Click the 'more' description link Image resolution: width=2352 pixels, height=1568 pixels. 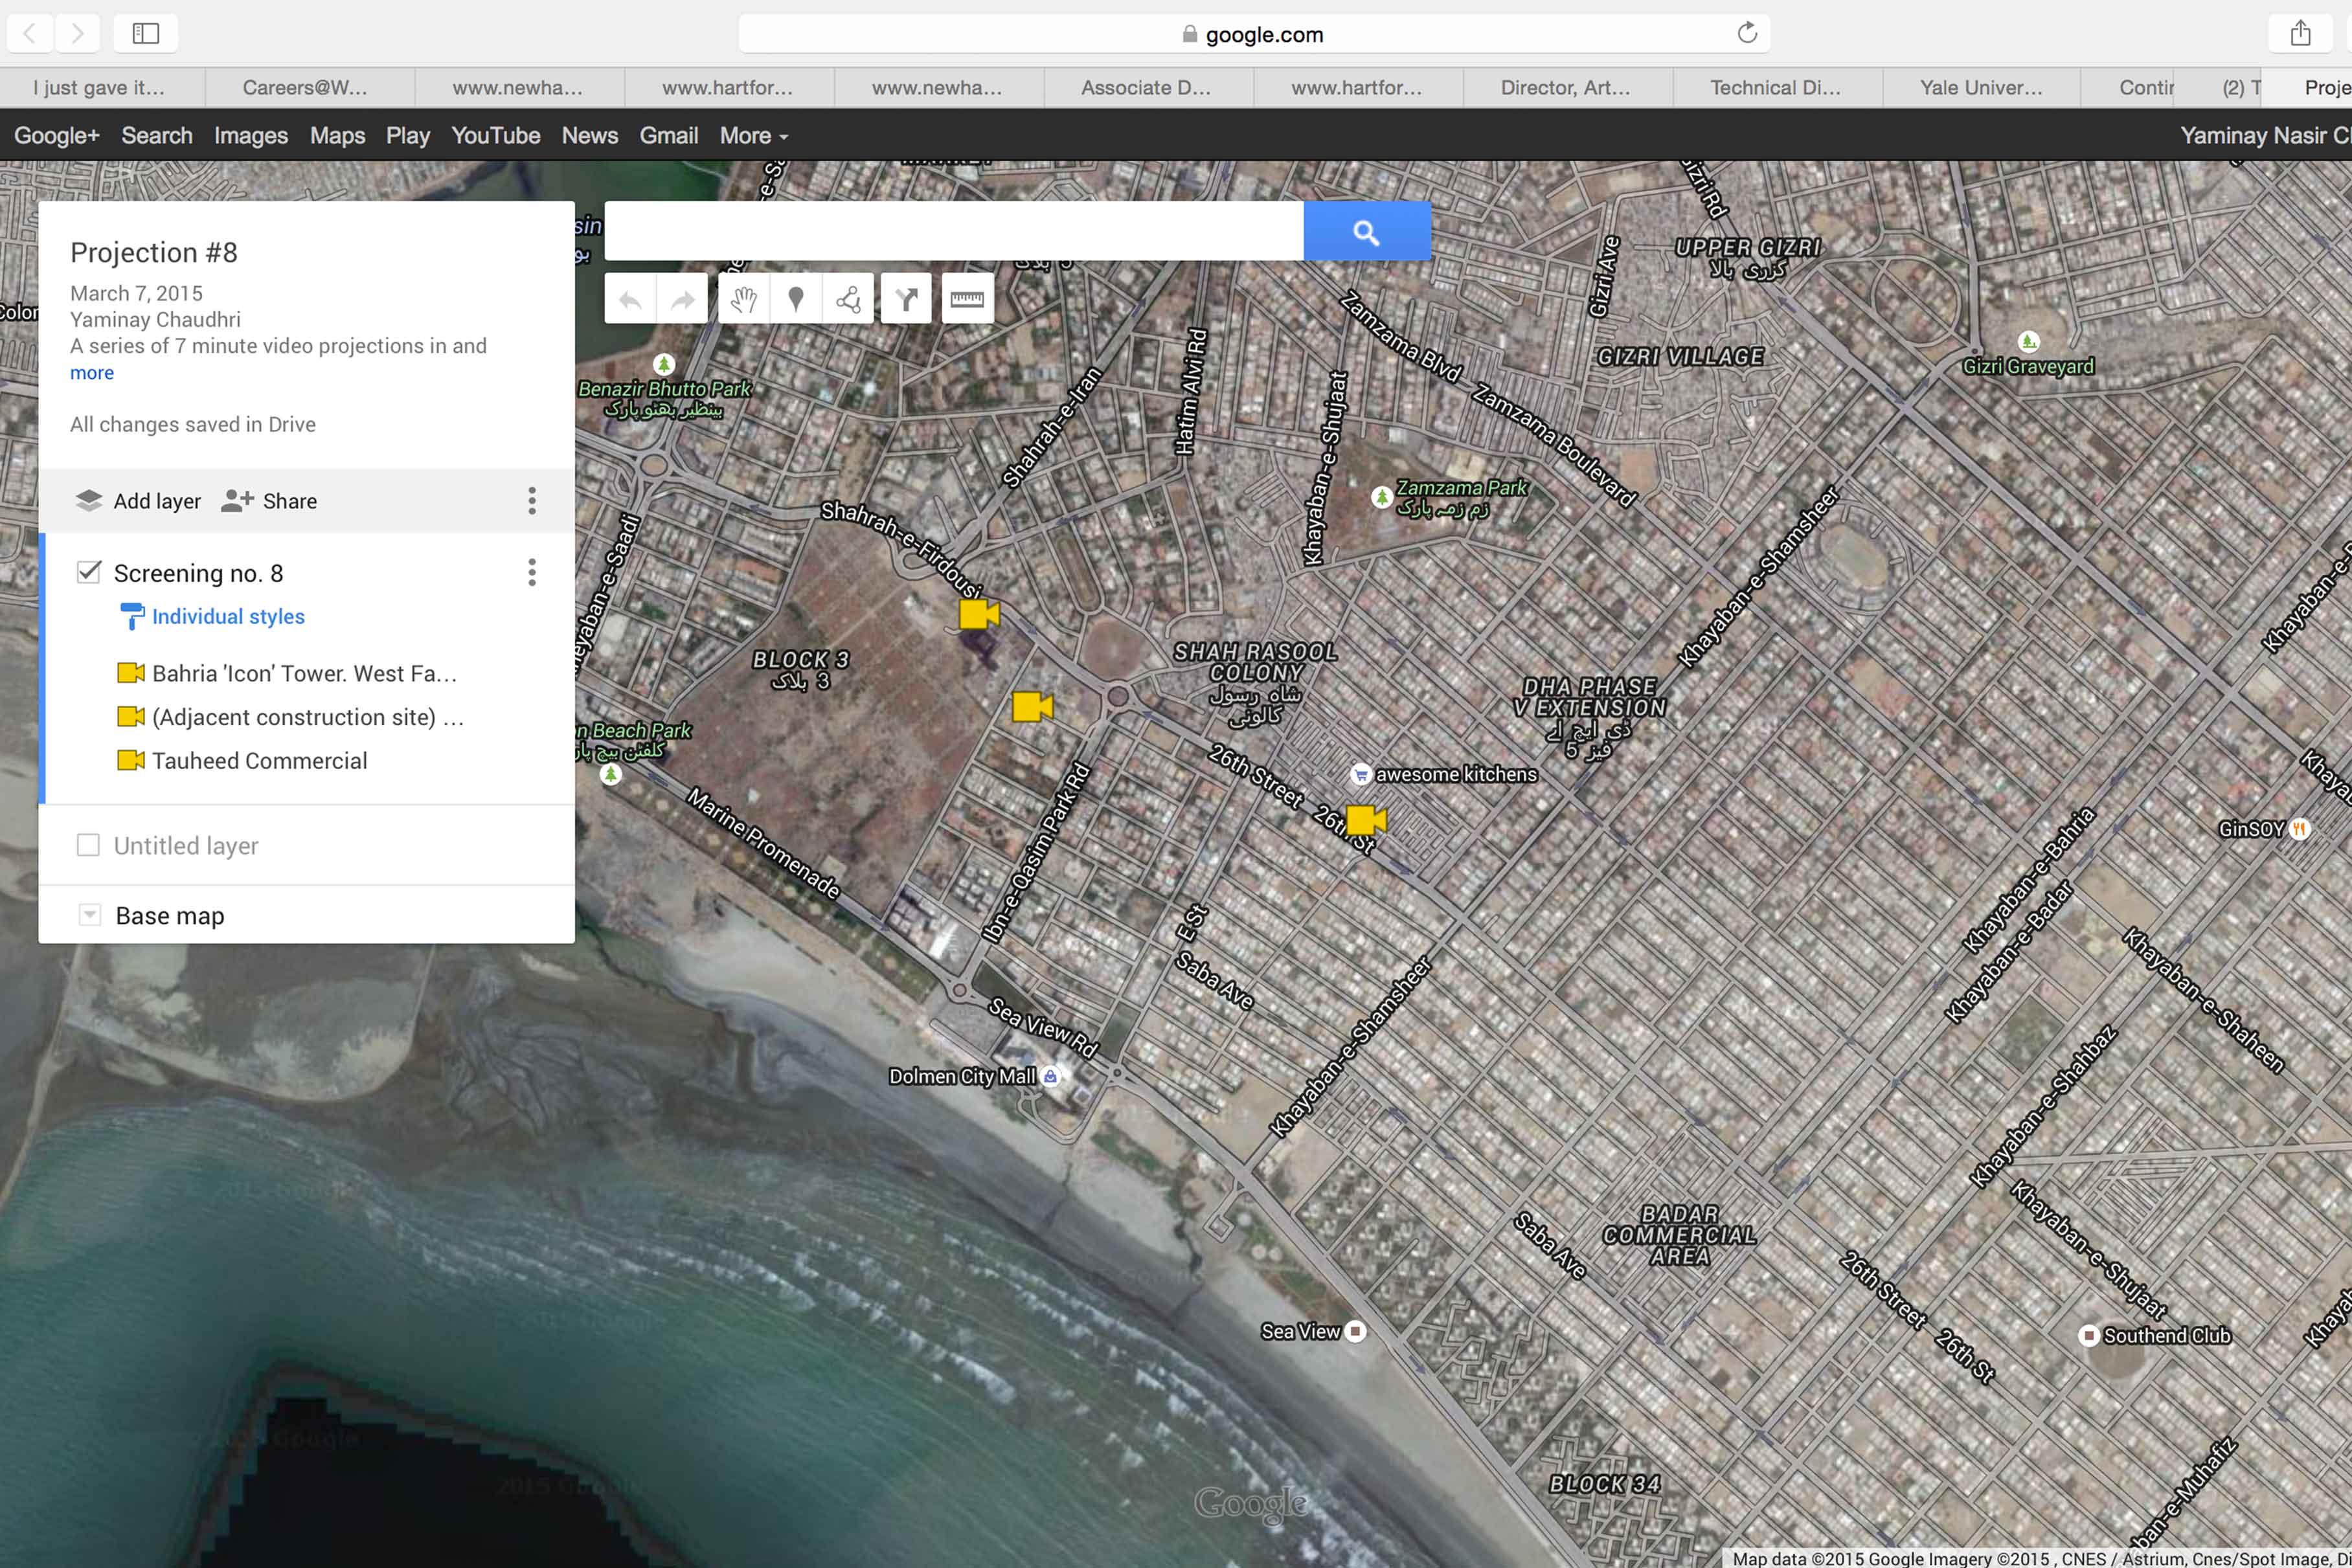click(x=92, y=373)
